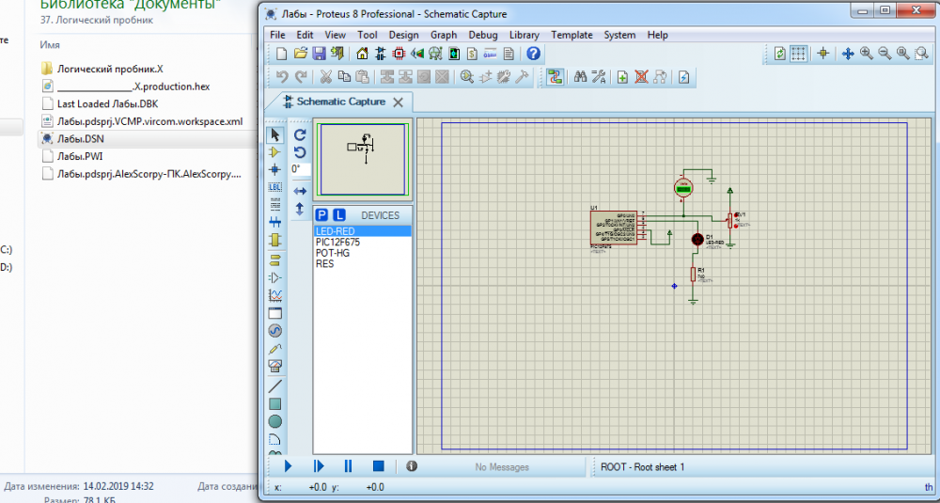Toggle the grid display button

click(x=798, y=54)
